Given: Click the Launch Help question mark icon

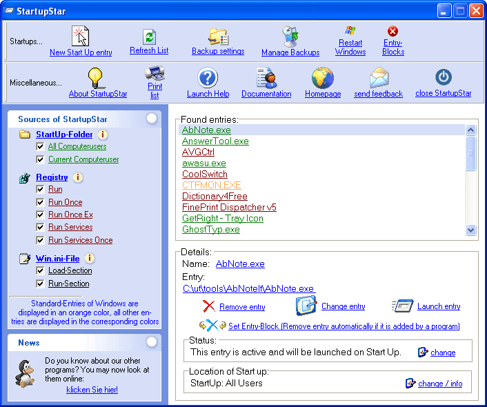Looking at the screenshot, I should pos(208,78).
